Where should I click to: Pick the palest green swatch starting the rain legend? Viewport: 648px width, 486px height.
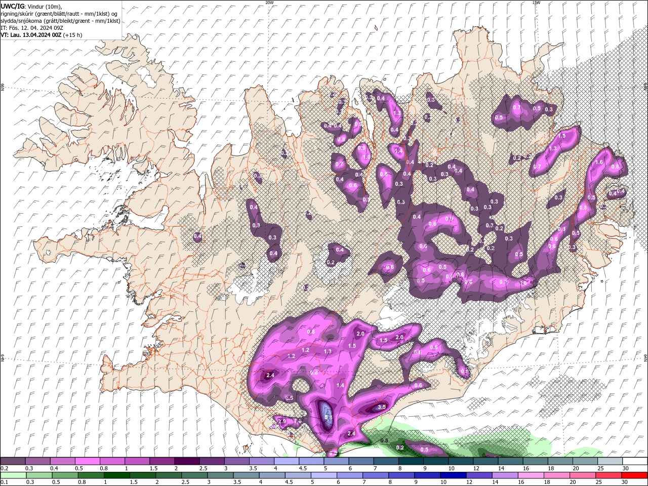pos(13,475)
